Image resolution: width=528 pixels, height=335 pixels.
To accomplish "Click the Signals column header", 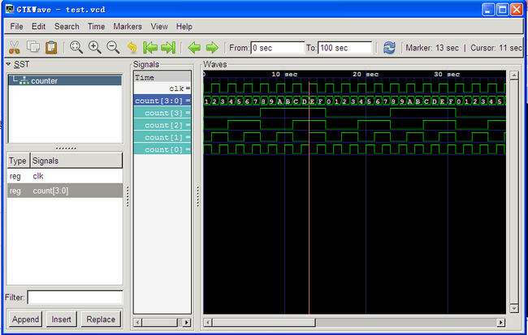I will click(x=76, y=161).
